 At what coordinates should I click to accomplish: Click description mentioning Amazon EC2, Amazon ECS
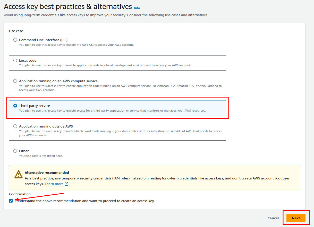[120, 88]
